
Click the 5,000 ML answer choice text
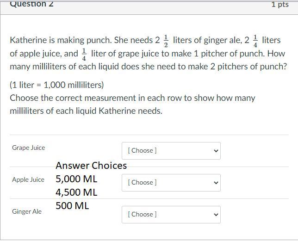76,179
